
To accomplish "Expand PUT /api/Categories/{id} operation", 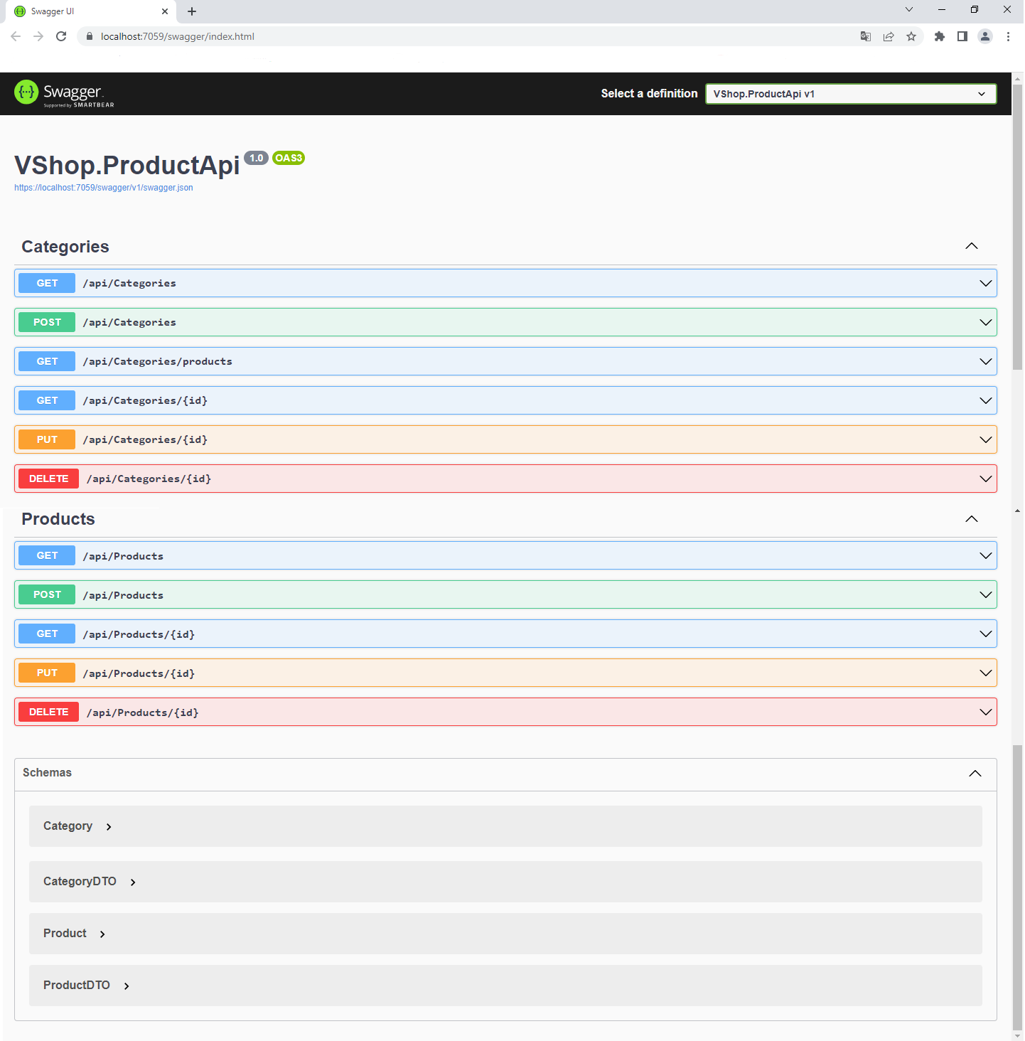I will (505, 439).
